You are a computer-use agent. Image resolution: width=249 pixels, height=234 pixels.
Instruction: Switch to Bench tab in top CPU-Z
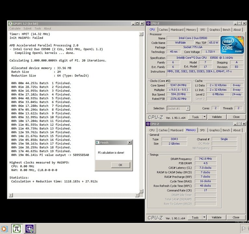point(227,30)
